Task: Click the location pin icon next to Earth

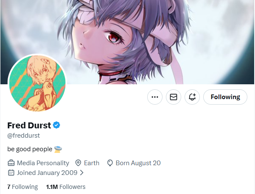Action: pos(78,163)
